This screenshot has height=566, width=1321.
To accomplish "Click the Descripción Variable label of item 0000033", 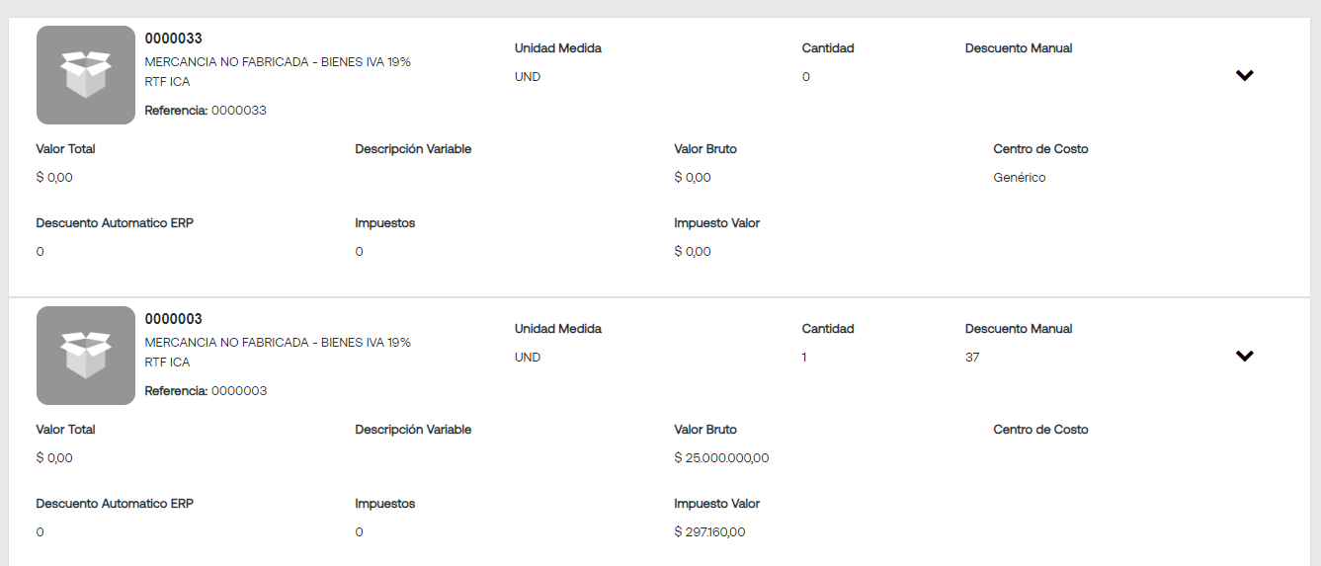I will pyautogui.click(x=413, y=149).
